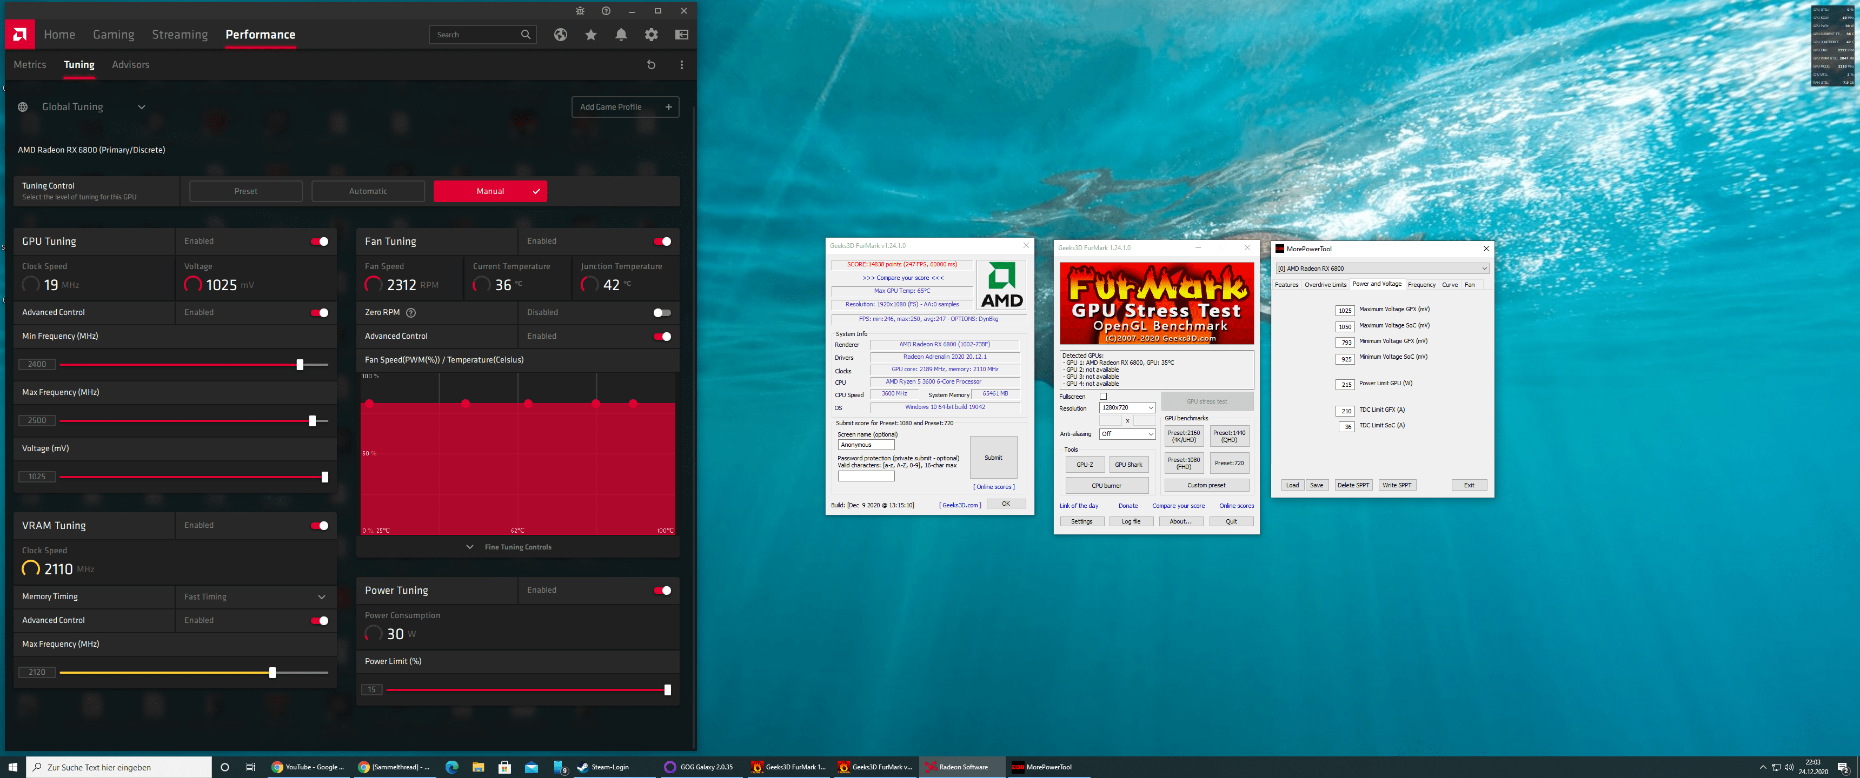Open the bug report tool icon
Viewport: 1860px width, 778px height.
pyautogui.click(x=580, y=11)
